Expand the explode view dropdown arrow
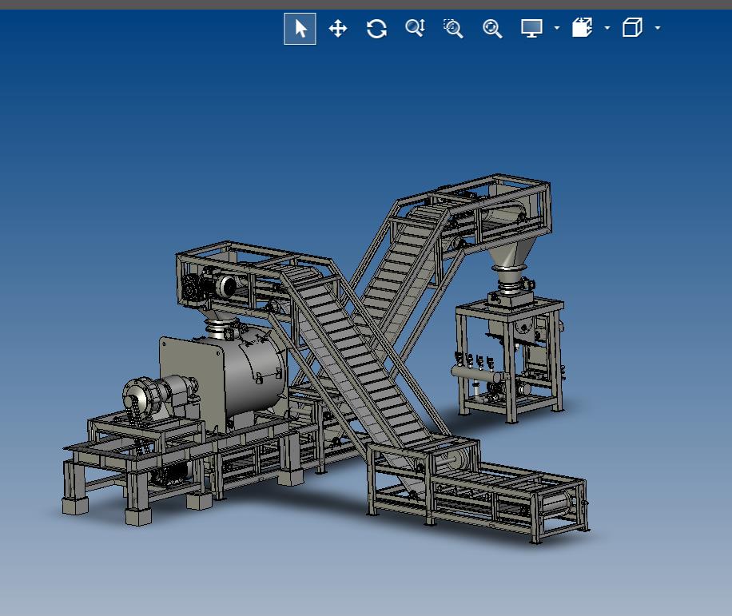 coord(607,29)
